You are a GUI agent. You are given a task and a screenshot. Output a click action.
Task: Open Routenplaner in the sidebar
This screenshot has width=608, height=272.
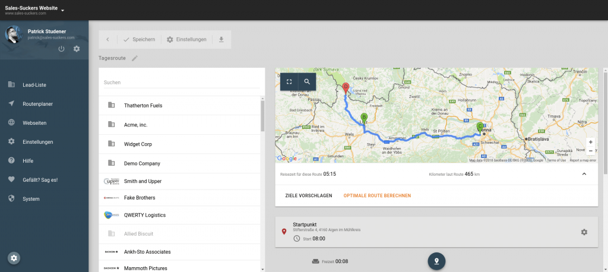37,104
